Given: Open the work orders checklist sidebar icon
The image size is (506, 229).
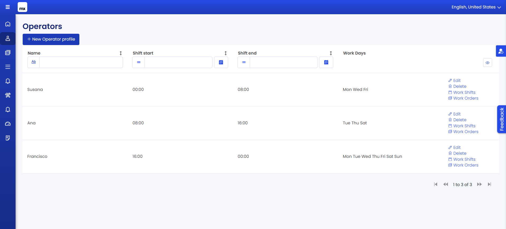Looking at the screenshot, I should tap(8, 53).
